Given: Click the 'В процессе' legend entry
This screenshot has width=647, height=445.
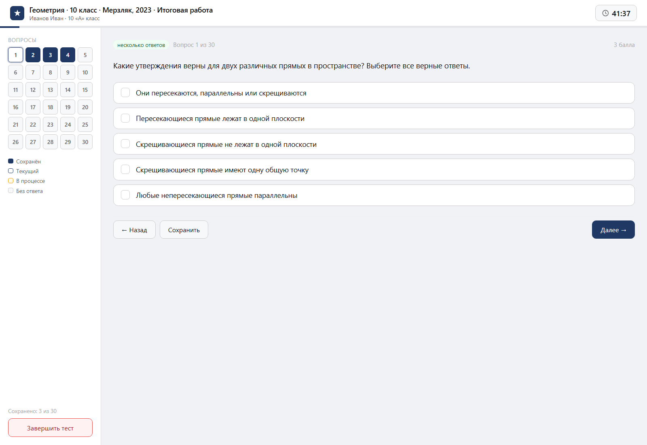Looking at the screenshot, I should pos(27,181).
